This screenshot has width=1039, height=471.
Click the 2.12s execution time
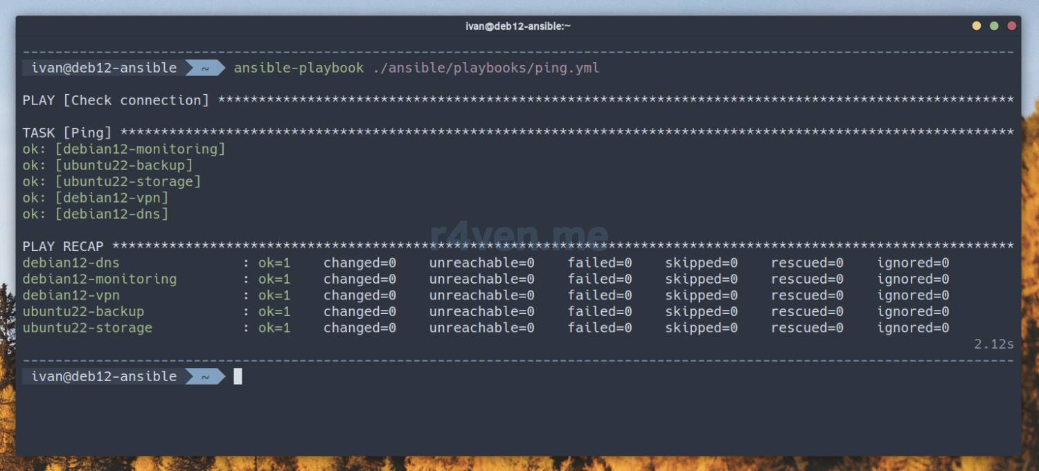pos(994,344)
